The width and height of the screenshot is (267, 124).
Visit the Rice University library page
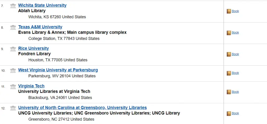33,49
